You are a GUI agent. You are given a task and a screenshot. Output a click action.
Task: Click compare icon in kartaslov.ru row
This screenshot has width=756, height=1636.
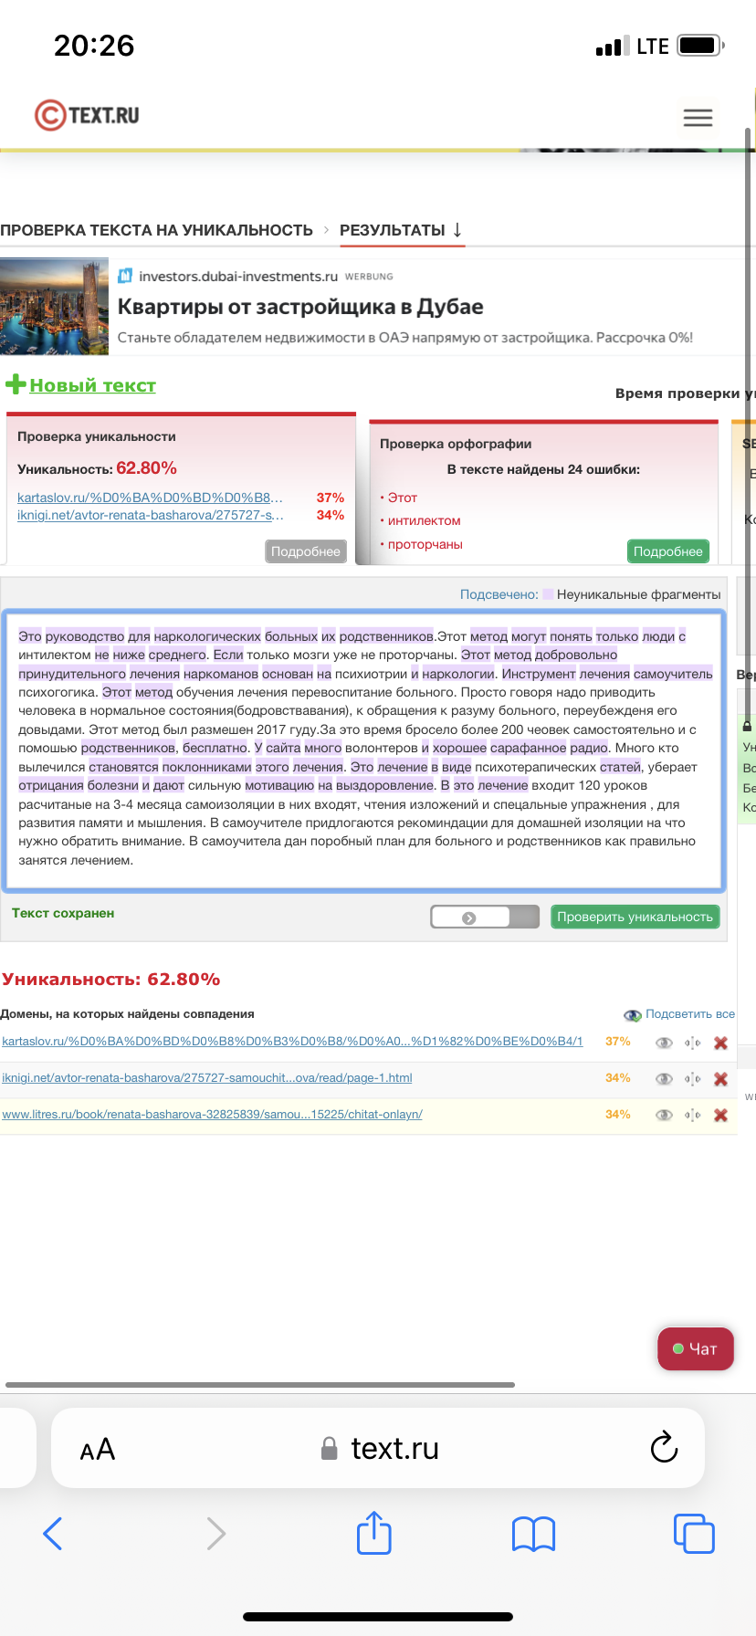click(693, 1043)
